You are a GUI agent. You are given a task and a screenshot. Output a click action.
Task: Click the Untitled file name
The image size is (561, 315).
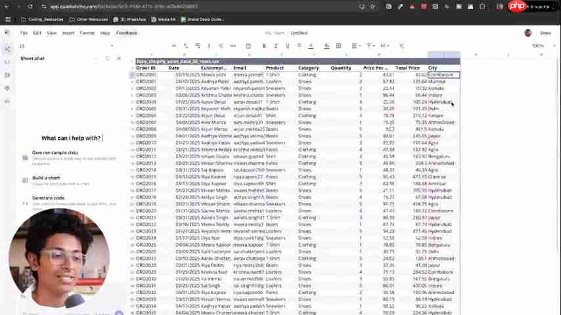[299, 33]
